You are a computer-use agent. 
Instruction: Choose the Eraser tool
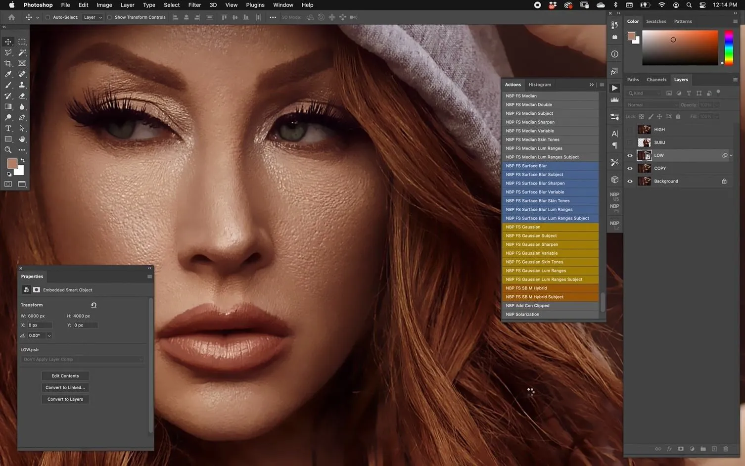pyautogui.click(x=22, y=96)
